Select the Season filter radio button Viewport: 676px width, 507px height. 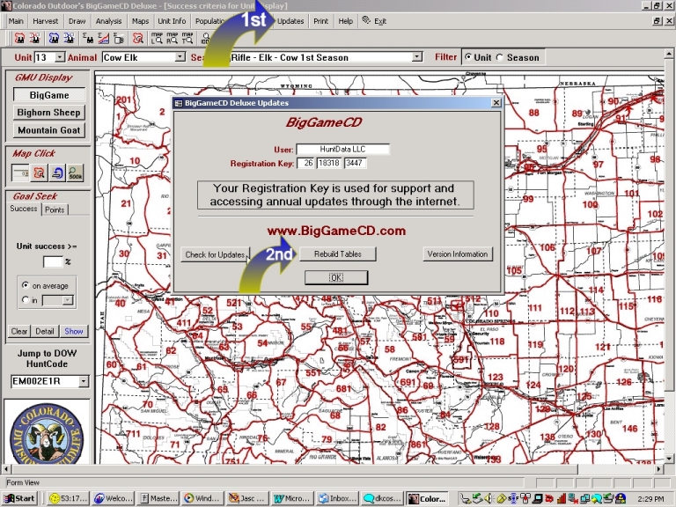(x=500, y=57)
